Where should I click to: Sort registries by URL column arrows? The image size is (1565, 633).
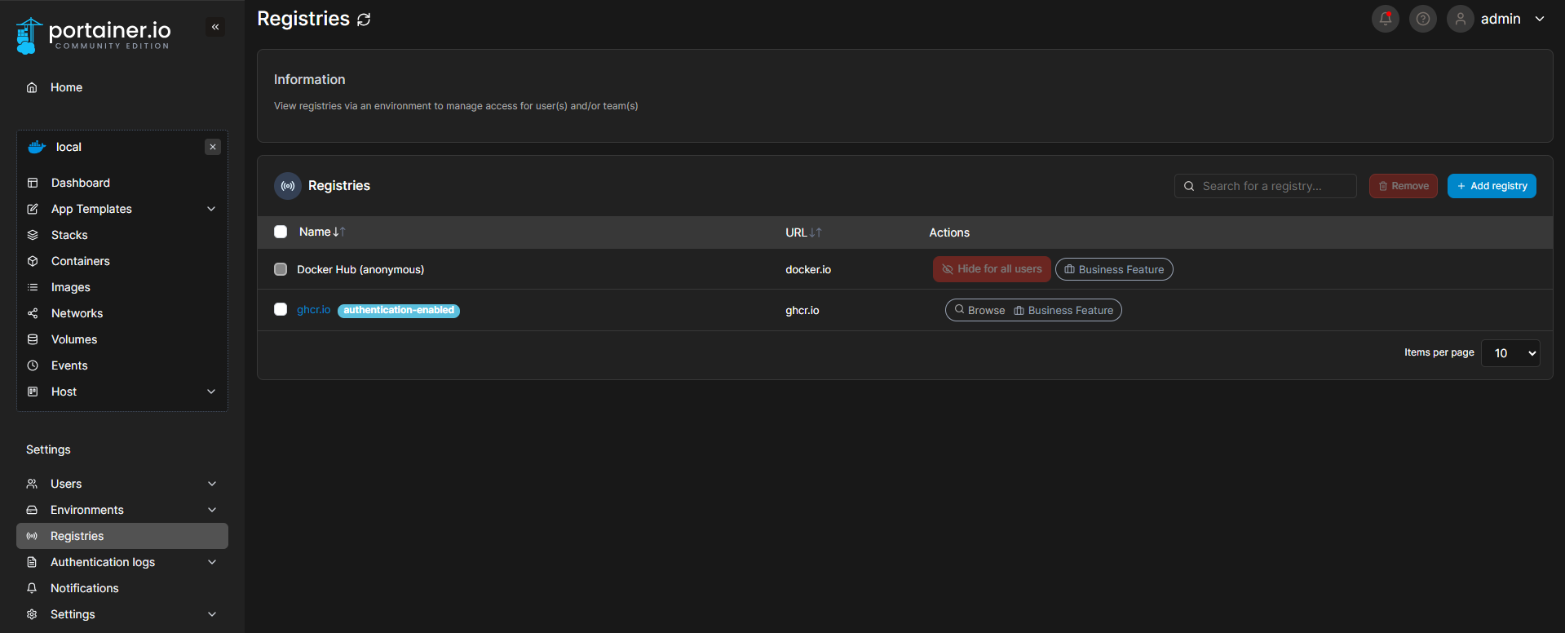(x=816, y=232)
